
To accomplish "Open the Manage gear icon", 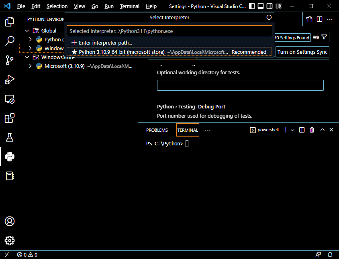I will [10, 241].
